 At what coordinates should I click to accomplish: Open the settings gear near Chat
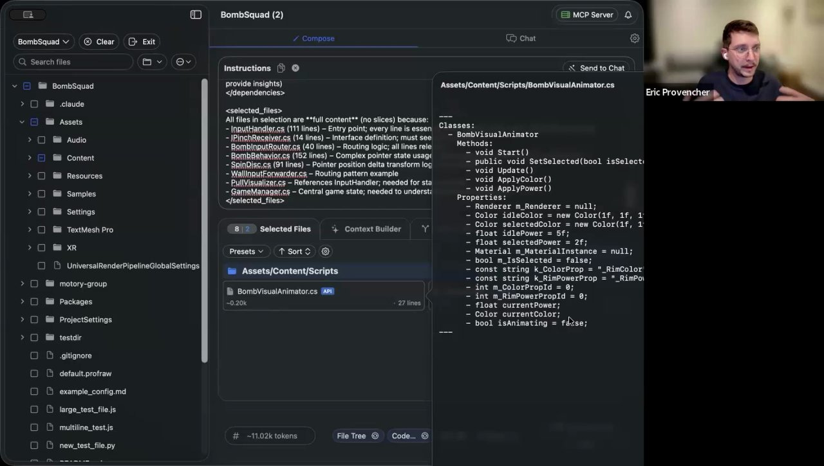coord(635,39)
